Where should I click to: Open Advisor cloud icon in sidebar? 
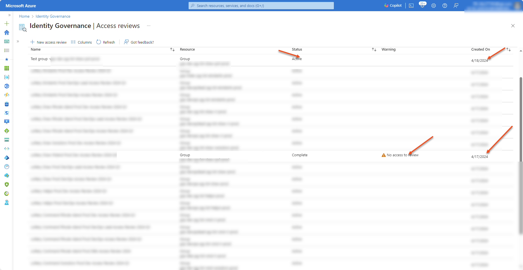7,176
